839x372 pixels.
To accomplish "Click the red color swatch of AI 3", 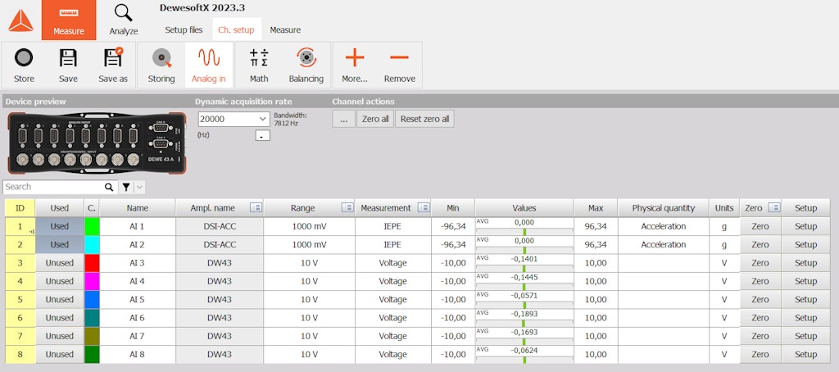I will pyautogui.click(x=92, y=263).
